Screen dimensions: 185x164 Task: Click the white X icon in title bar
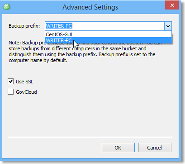172,5
